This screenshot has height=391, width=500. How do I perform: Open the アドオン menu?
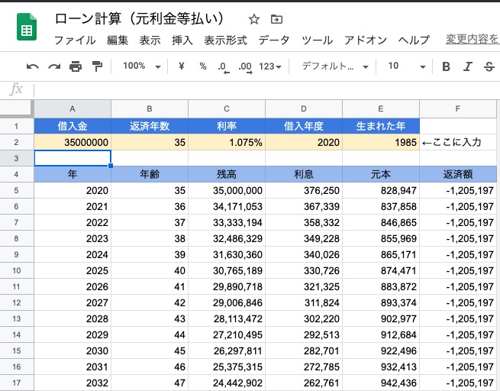[x=366, y=40]
